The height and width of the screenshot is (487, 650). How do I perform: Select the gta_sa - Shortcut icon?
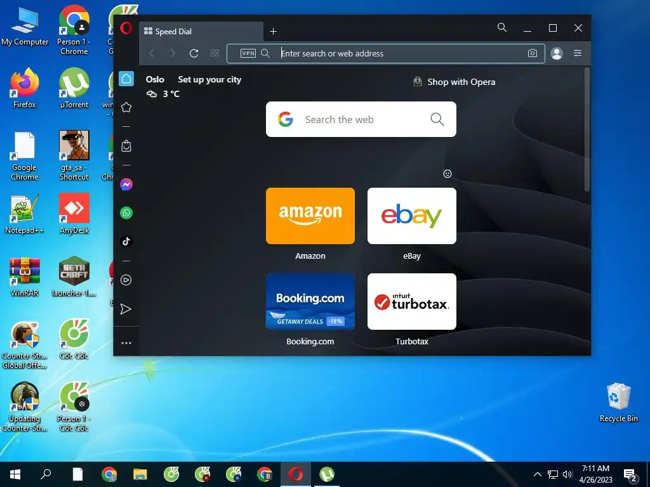(x=74, y=156)
